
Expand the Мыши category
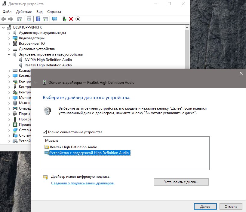(9, 103)
